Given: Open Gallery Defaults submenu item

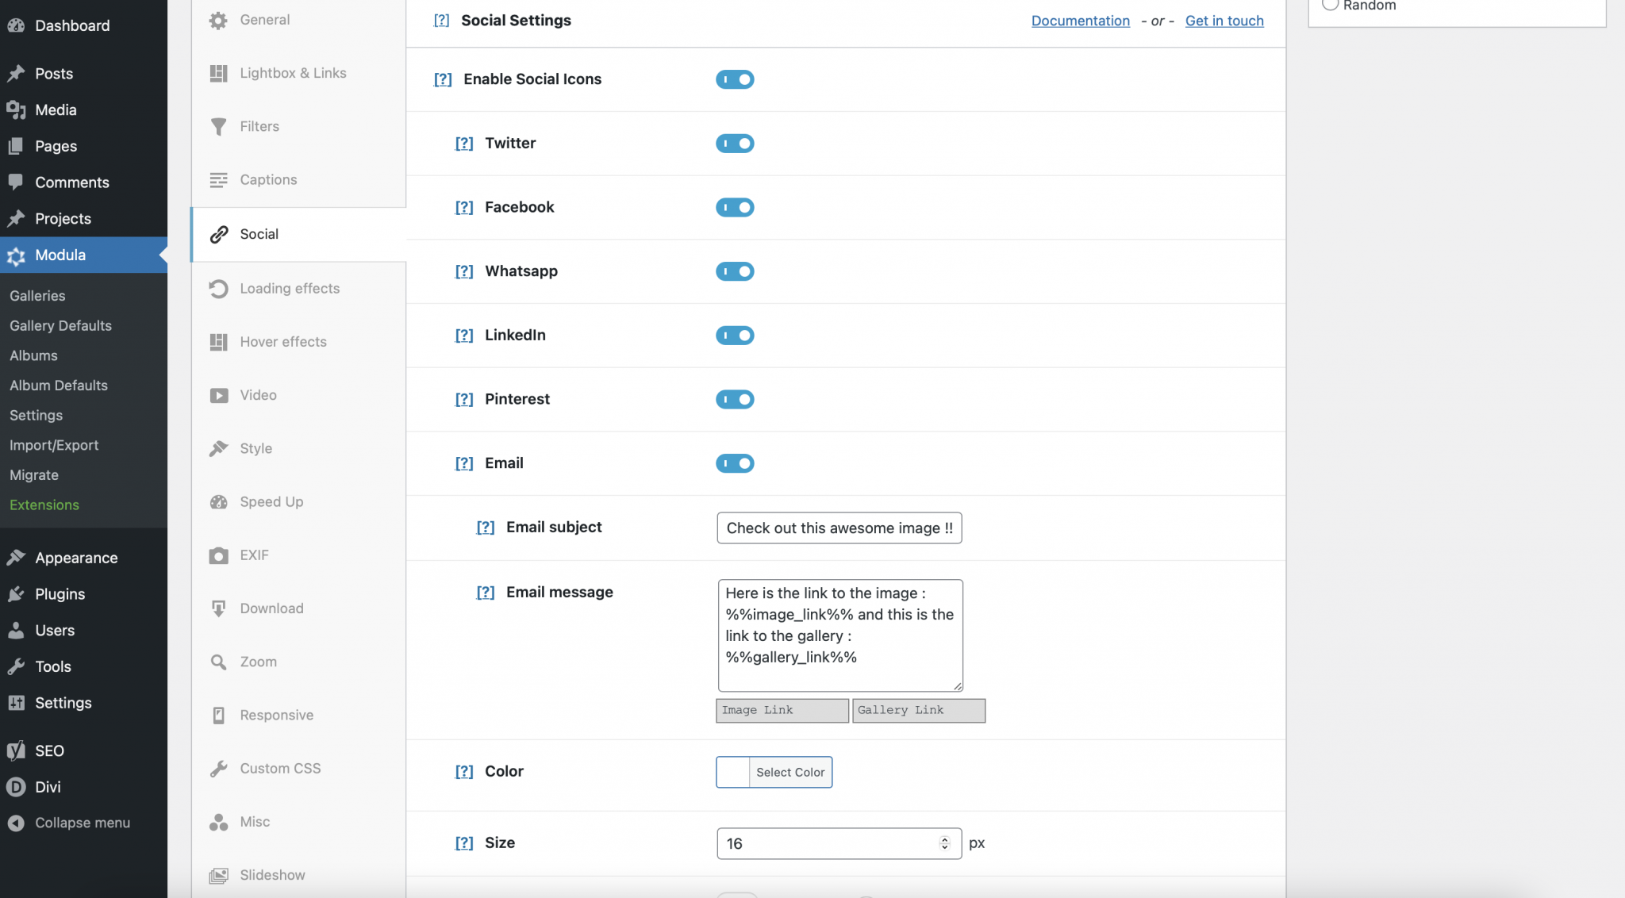Looking at the screenshot, I should [60, 325].
